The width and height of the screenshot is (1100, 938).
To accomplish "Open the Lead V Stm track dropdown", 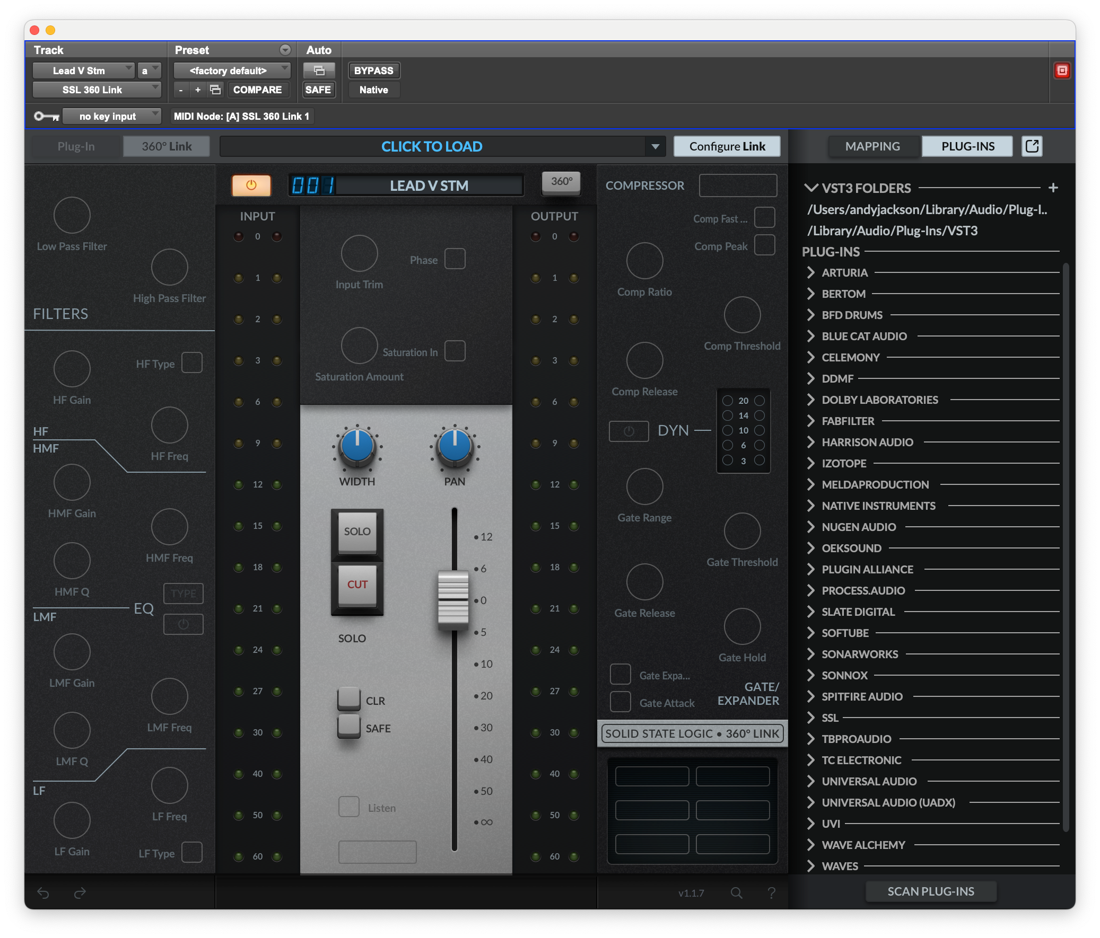I will (x=83, y=70).
